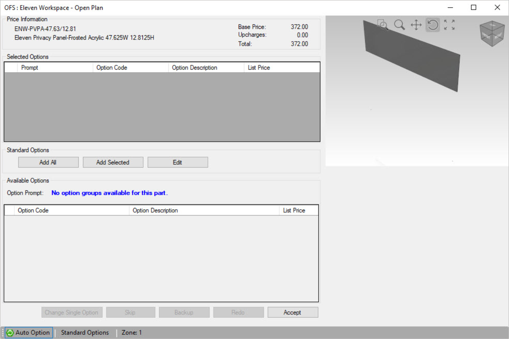
Task: Click the part number ENW-PVPA-47.63/12.81
Action: 45,29
